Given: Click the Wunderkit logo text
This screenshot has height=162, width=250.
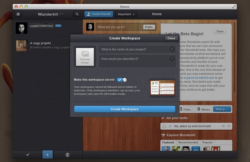Looking at the screenshot, I should 48,14.
